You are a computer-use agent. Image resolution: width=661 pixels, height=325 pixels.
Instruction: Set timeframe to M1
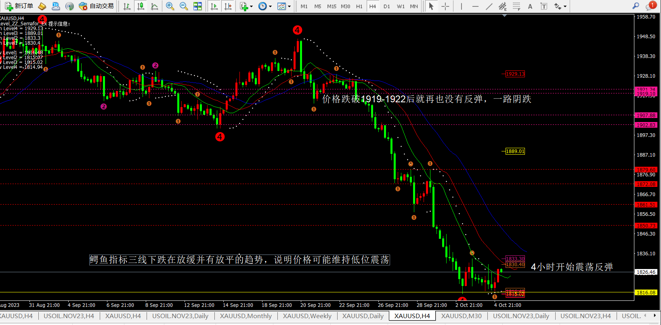click(x=304, y=6)
